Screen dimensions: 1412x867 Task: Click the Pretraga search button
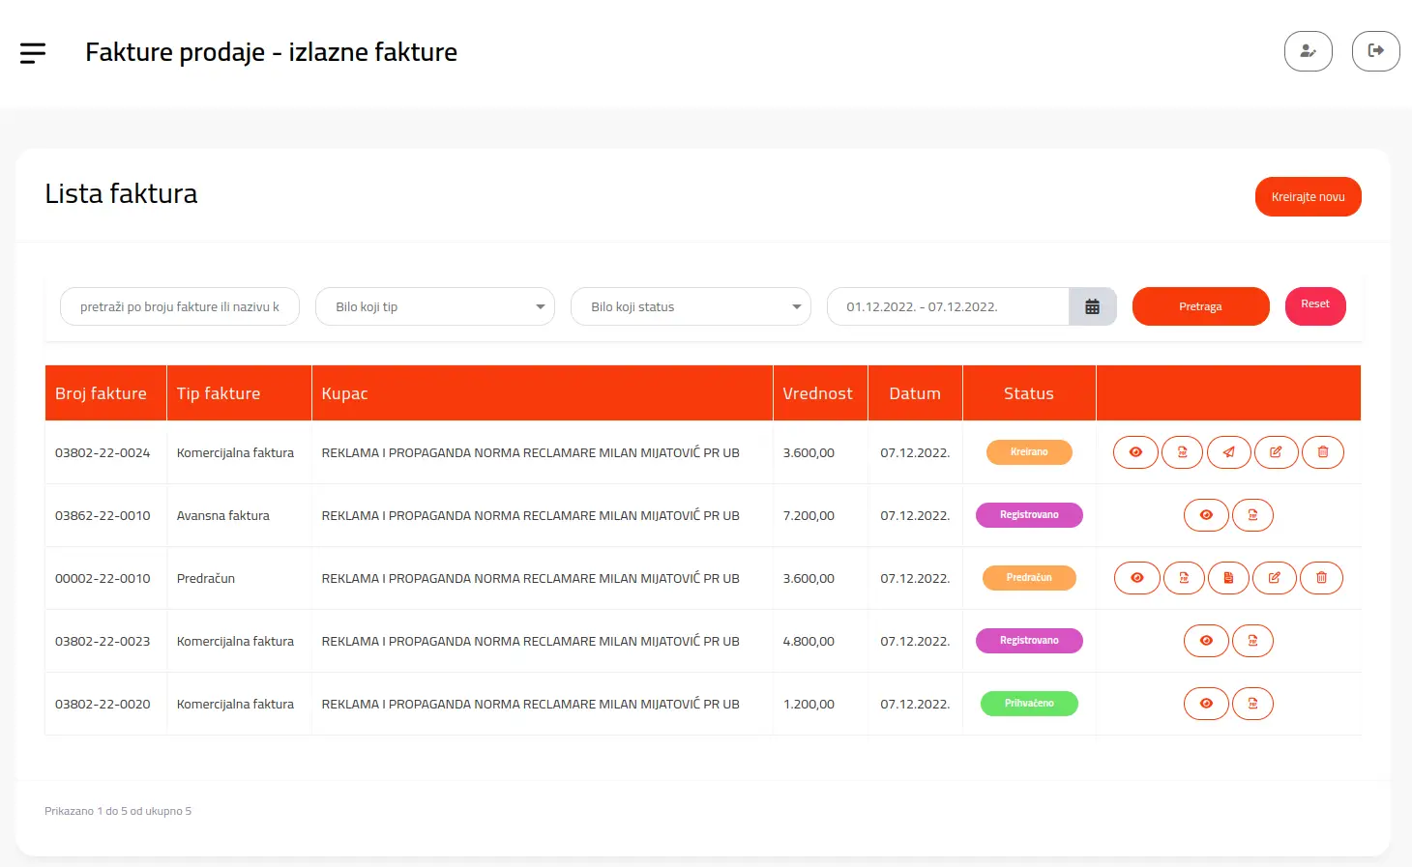(x=1200, y=306)
